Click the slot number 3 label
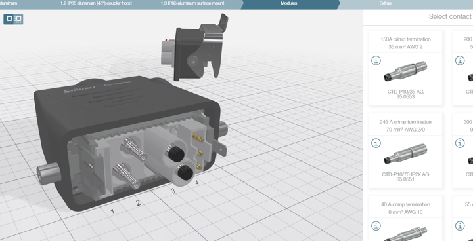473x241 pixels. 173,191
